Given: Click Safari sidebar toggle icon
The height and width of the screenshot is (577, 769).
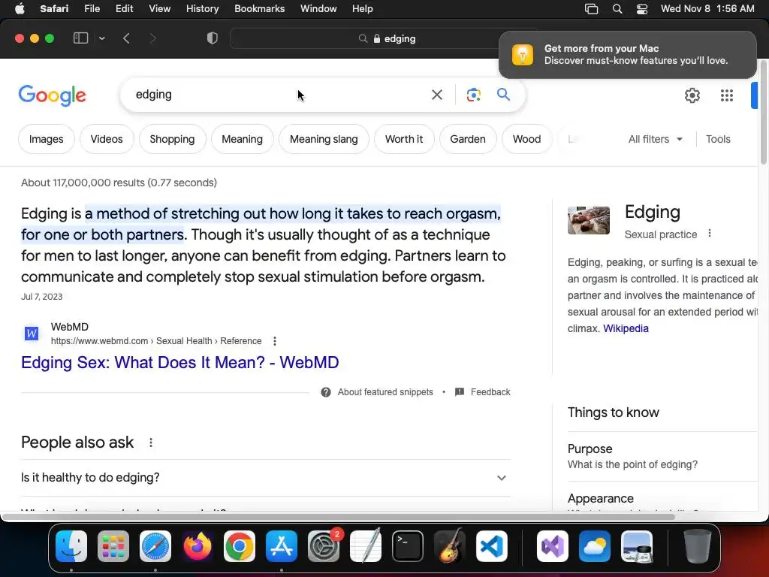Looking at the screenshot, I should [80, 38].
